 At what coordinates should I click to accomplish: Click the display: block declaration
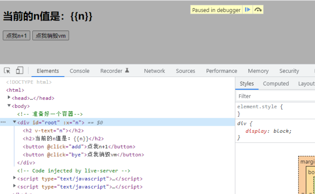point(268,131)
